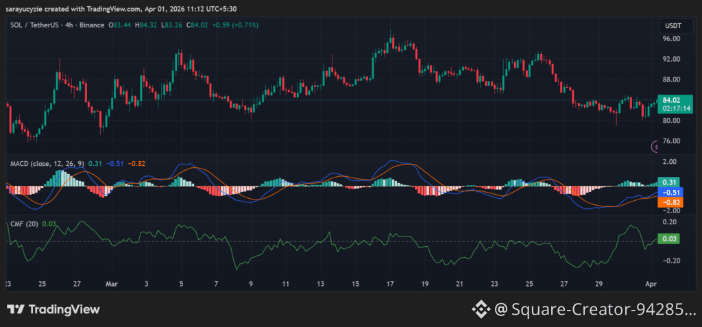The image size is (702, 327).
Task: Click the green 0.03 CMF axis label
Action: tap(669, 239)
